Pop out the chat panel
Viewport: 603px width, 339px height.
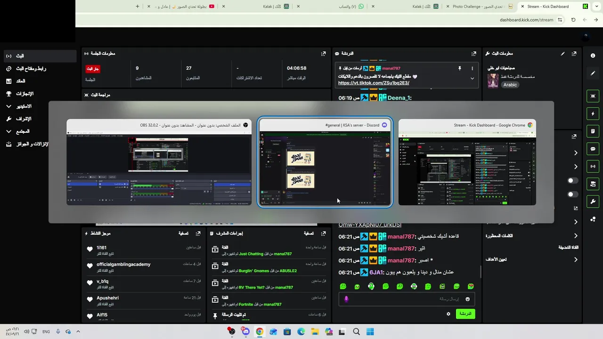coord(474,54)
